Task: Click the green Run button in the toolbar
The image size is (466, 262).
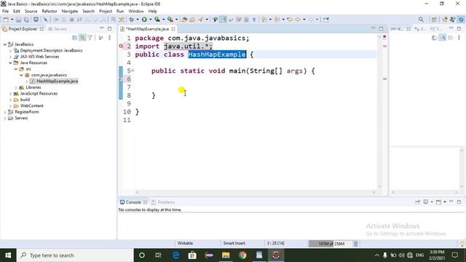Action: [x=144, y=20]
